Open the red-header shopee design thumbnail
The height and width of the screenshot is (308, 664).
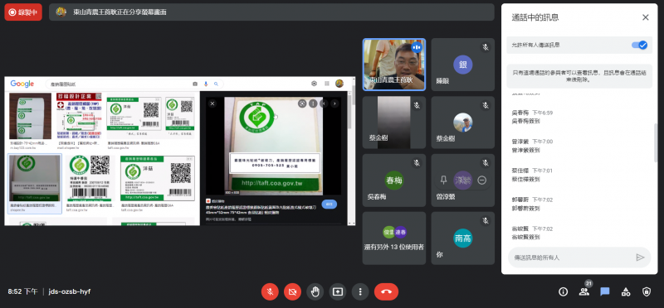pos(79,116)
